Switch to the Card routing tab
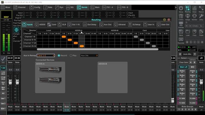The height and width of the screenshot is (115, 205). click(x=52, y=25)
